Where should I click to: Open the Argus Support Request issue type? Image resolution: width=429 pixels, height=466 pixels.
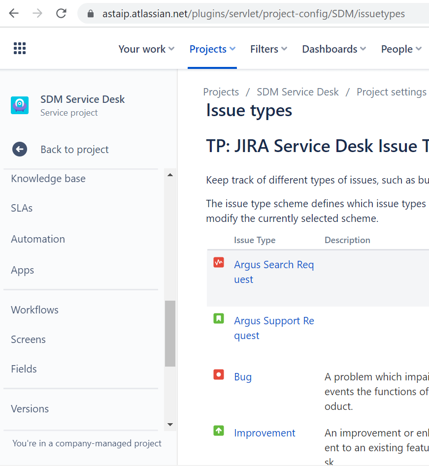(x=274, y=328)
